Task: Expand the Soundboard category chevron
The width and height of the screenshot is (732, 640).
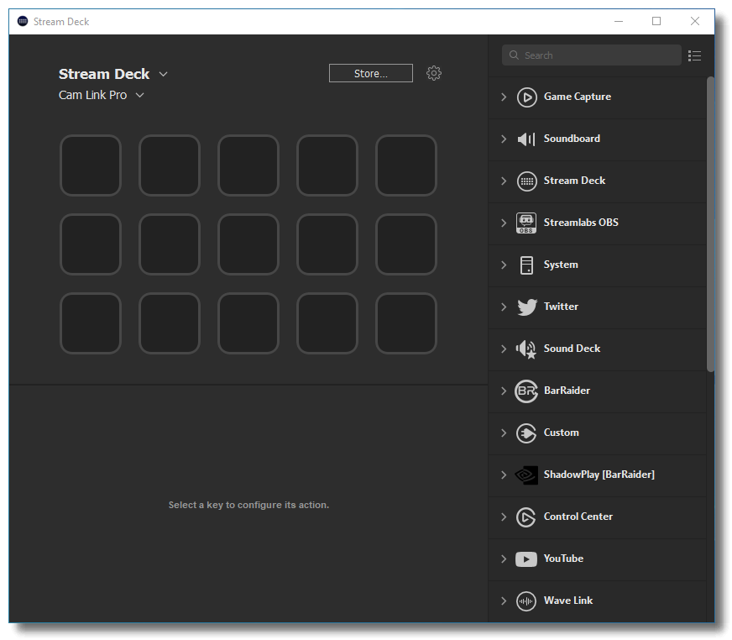Action: (x=504, y=139)
